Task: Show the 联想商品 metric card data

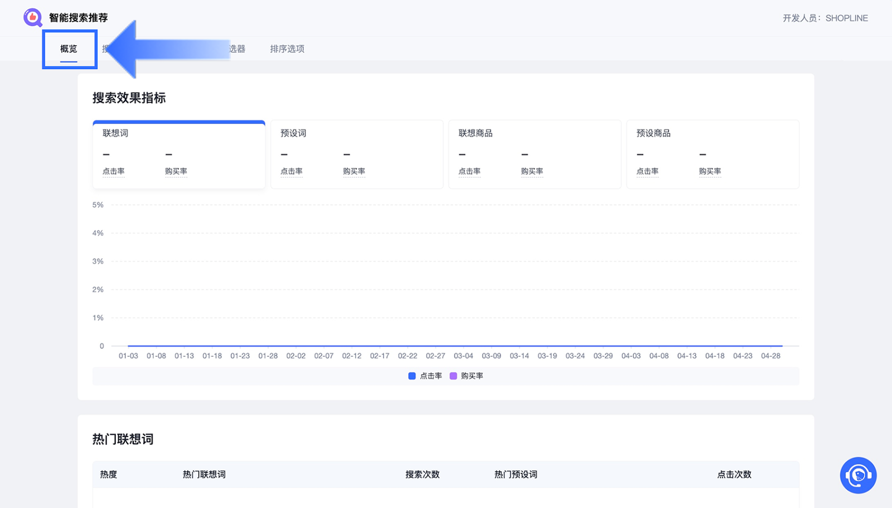Action: pos(535,154)
